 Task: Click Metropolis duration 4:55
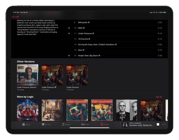[x=160, y=22]
